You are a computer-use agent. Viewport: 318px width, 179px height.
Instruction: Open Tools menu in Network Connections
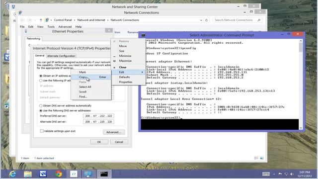51,26
